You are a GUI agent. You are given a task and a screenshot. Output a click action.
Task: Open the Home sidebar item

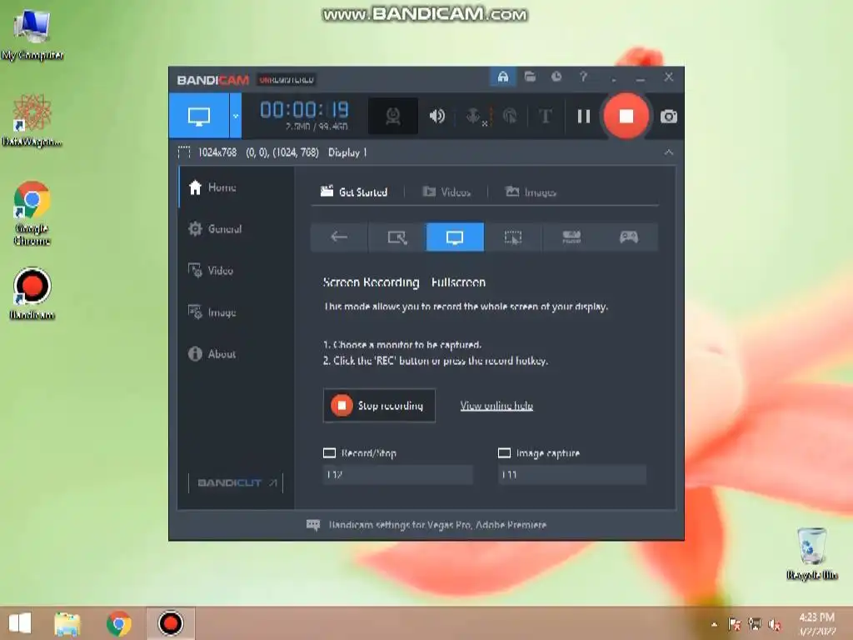click(x=236, y=187)
